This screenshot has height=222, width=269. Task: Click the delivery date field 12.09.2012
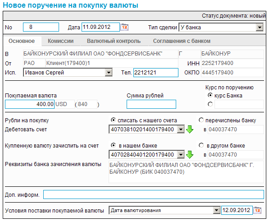point(237,210)
